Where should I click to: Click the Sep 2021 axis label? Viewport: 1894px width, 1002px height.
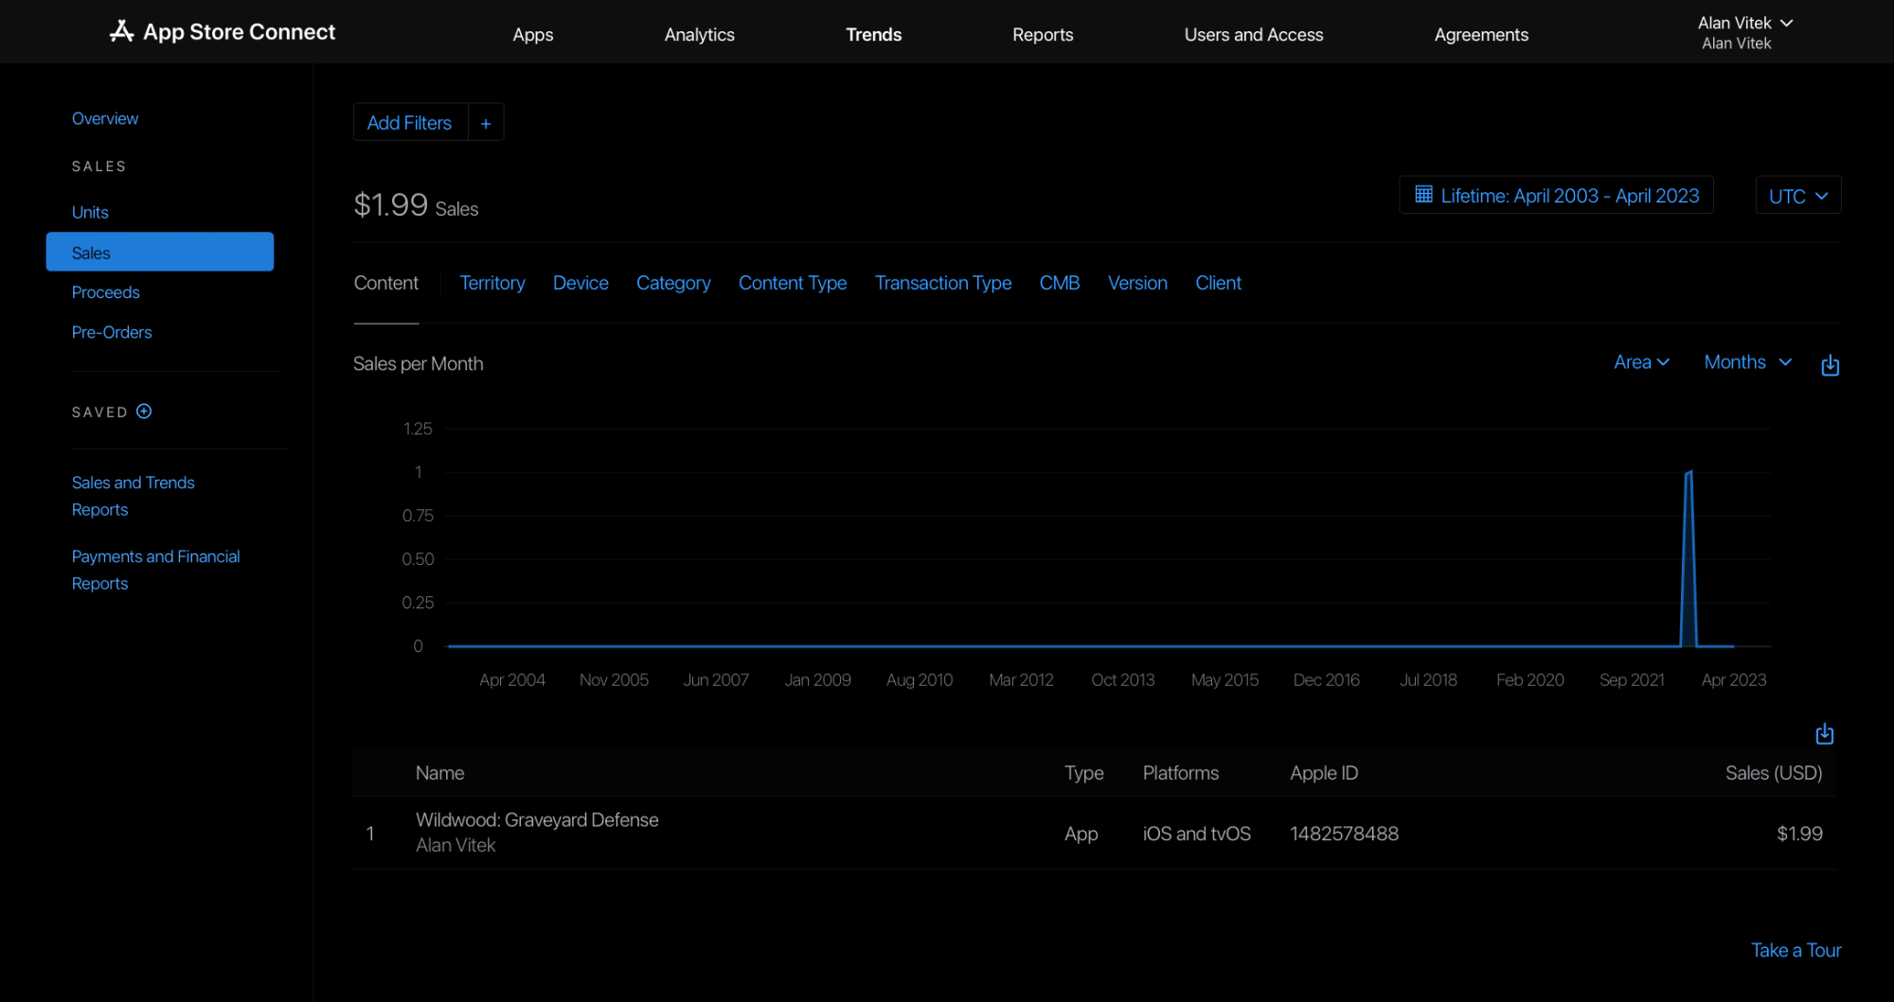(1632, 679)
